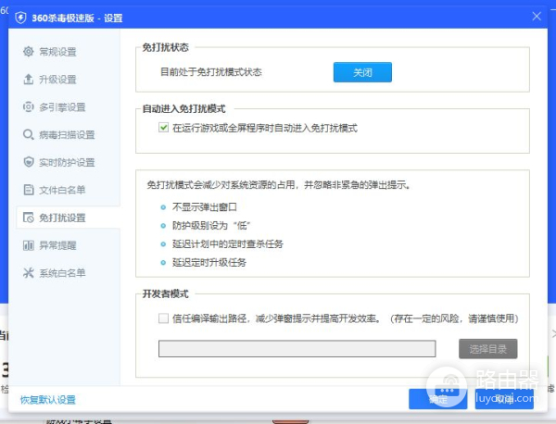Click the chart icon for 异常提醒
The height and width of the screenshot is (424, 556).
(29, 245)
